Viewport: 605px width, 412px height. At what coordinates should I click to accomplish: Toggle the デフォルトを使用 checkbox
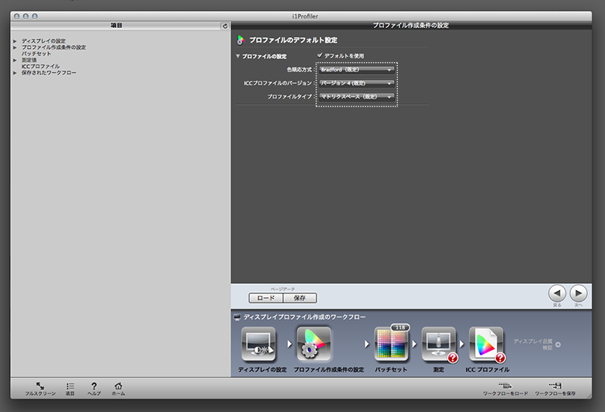click(x=320, y=56)
